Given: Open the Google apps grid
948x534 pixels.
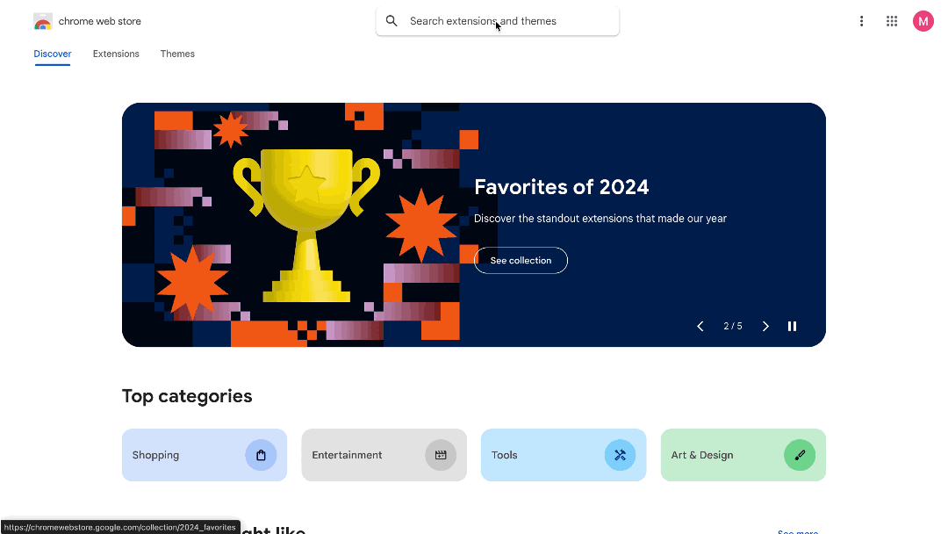Looking at the screenshot, I should coord(892,21).
